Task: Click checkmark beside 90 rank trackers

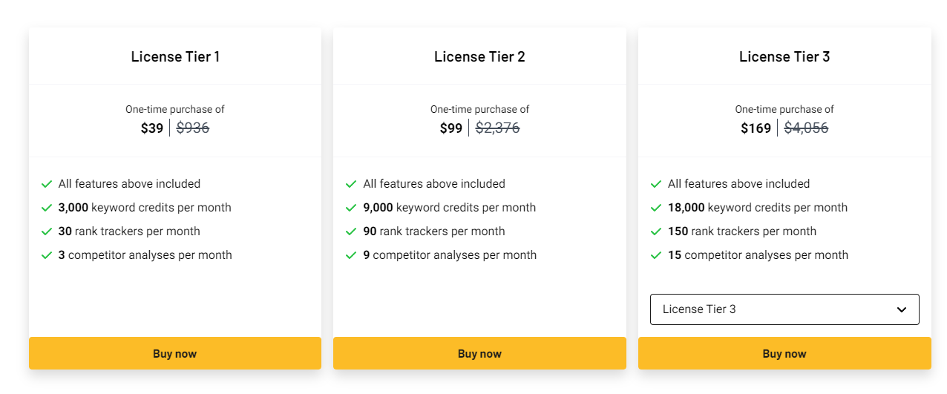Action: 351,232
